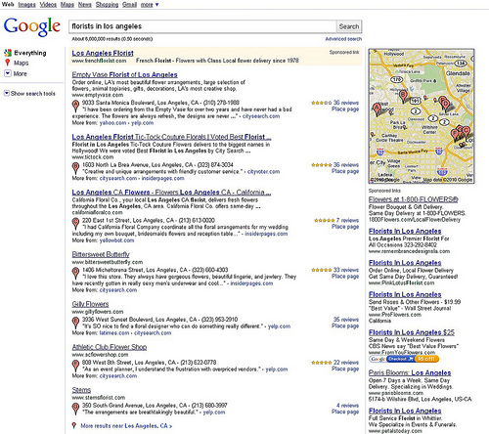Click marker E pin beside 3936 West Sunset Boulevard
This screenshot has height=434, width=489.
tap(75, 323)
